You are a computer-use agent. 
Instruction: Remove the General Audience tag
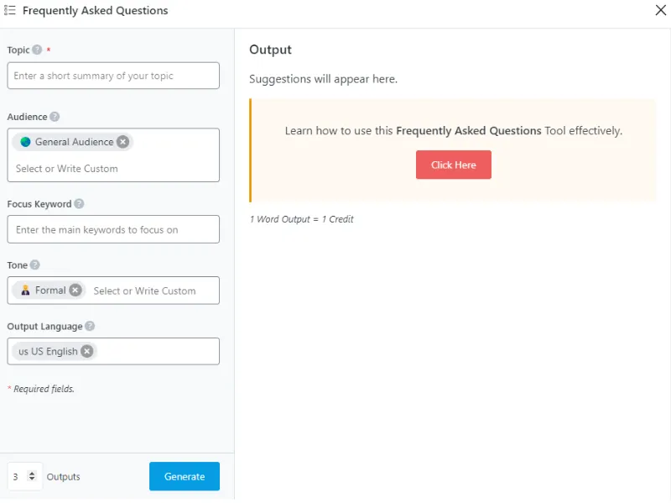tap(123, 142)
